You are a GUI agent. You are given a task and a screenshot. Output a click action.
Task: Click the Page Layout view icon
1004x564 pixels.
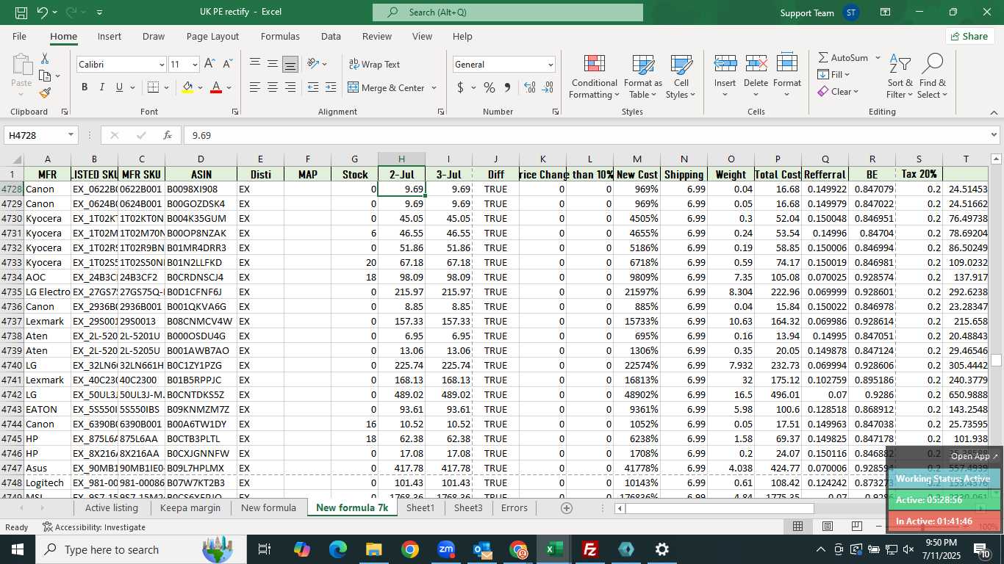(x=828, y=527)
